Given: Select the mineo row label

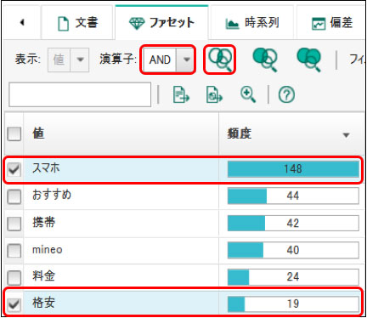Looking at the screenshot, I should (x=48, y=250).
